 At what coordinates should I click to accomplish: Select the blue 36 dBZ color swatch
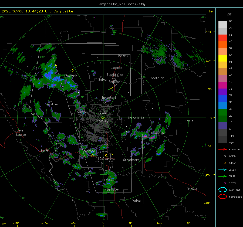click(x=222, y=99)
